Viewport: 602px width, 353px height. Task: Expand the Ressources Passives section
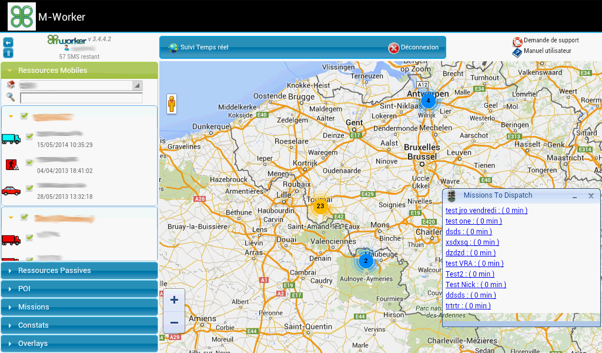click(x=79, y=271)
